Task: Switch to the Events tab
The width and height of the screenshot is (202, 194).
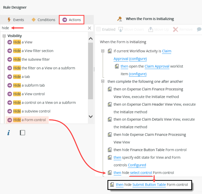Action: [16, 20]
